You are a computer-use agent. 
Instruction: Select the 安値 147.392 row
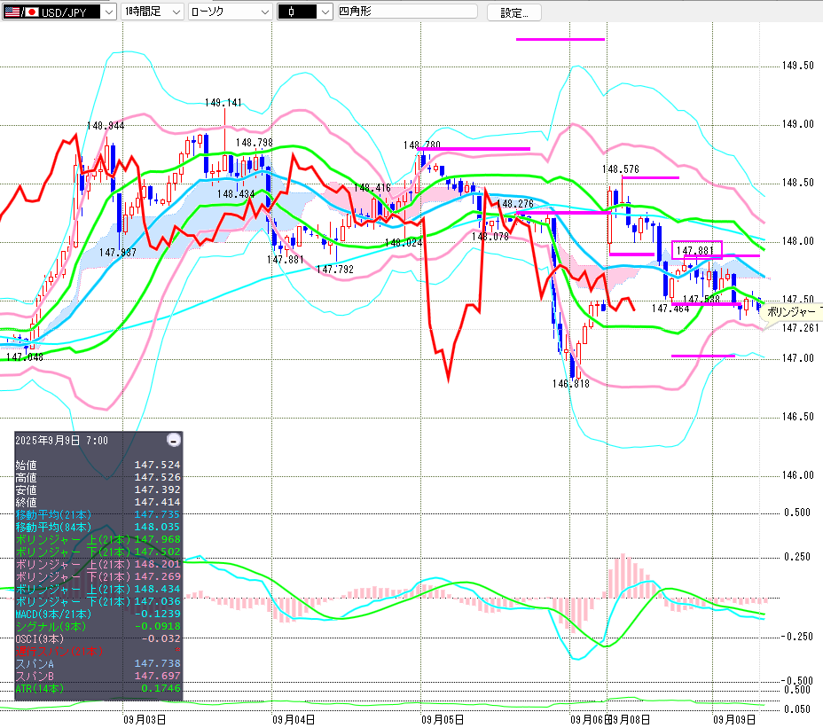click(98, 489)
